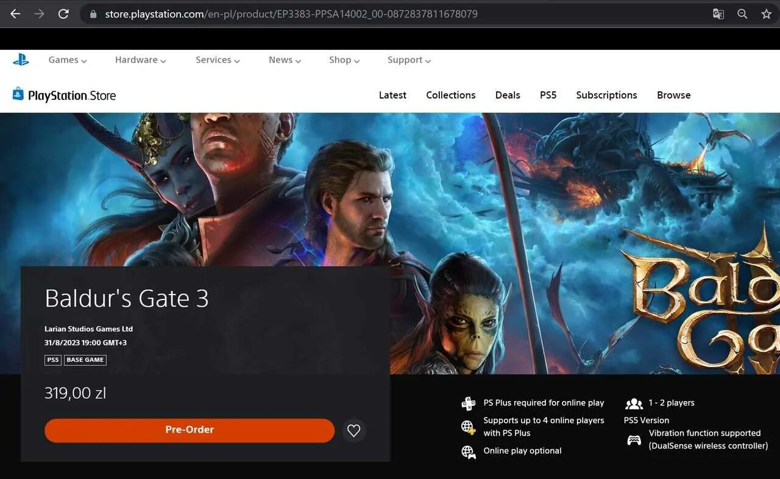
Task: Click the 319,00 zl price
Action: [75, 393]
